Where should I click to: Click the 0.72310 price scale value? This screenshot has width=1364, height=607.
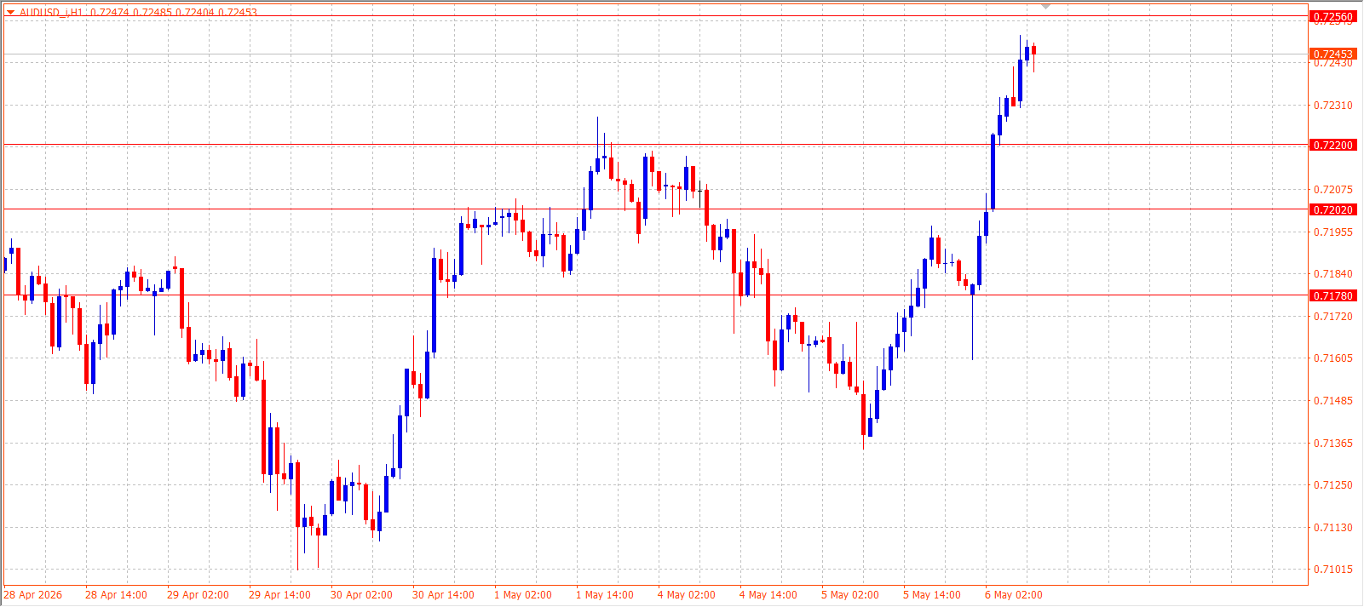(1333, 106)
